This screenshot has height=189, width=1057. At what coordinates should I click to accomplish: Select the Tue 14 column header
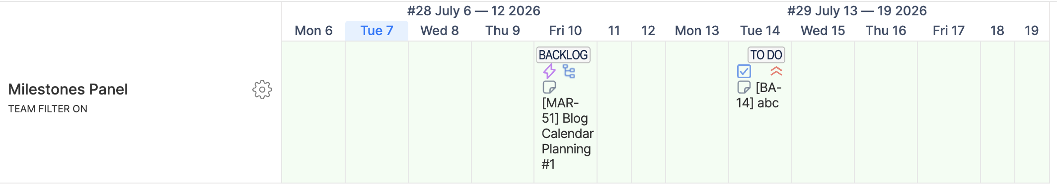coord(760,31)
